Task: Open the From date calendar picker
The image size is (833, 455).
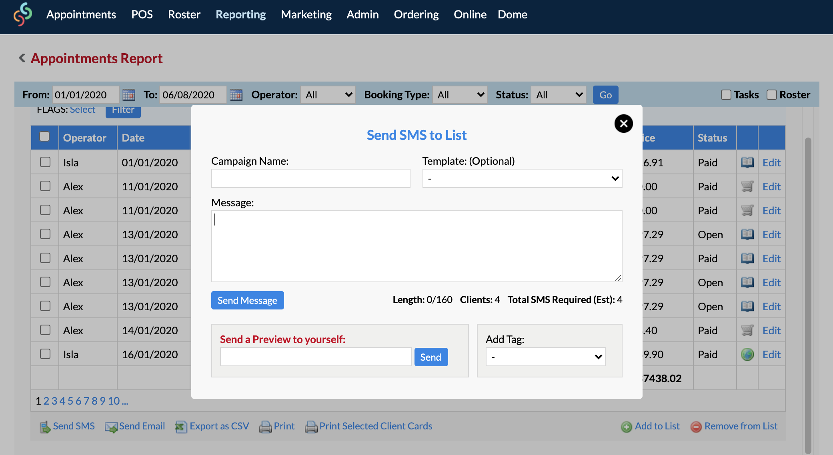Action: click(x=128, y=95)
